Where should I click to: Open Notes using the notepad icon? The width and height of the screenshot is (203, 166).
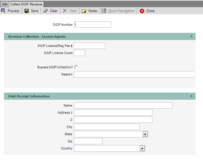click(84, 11)
